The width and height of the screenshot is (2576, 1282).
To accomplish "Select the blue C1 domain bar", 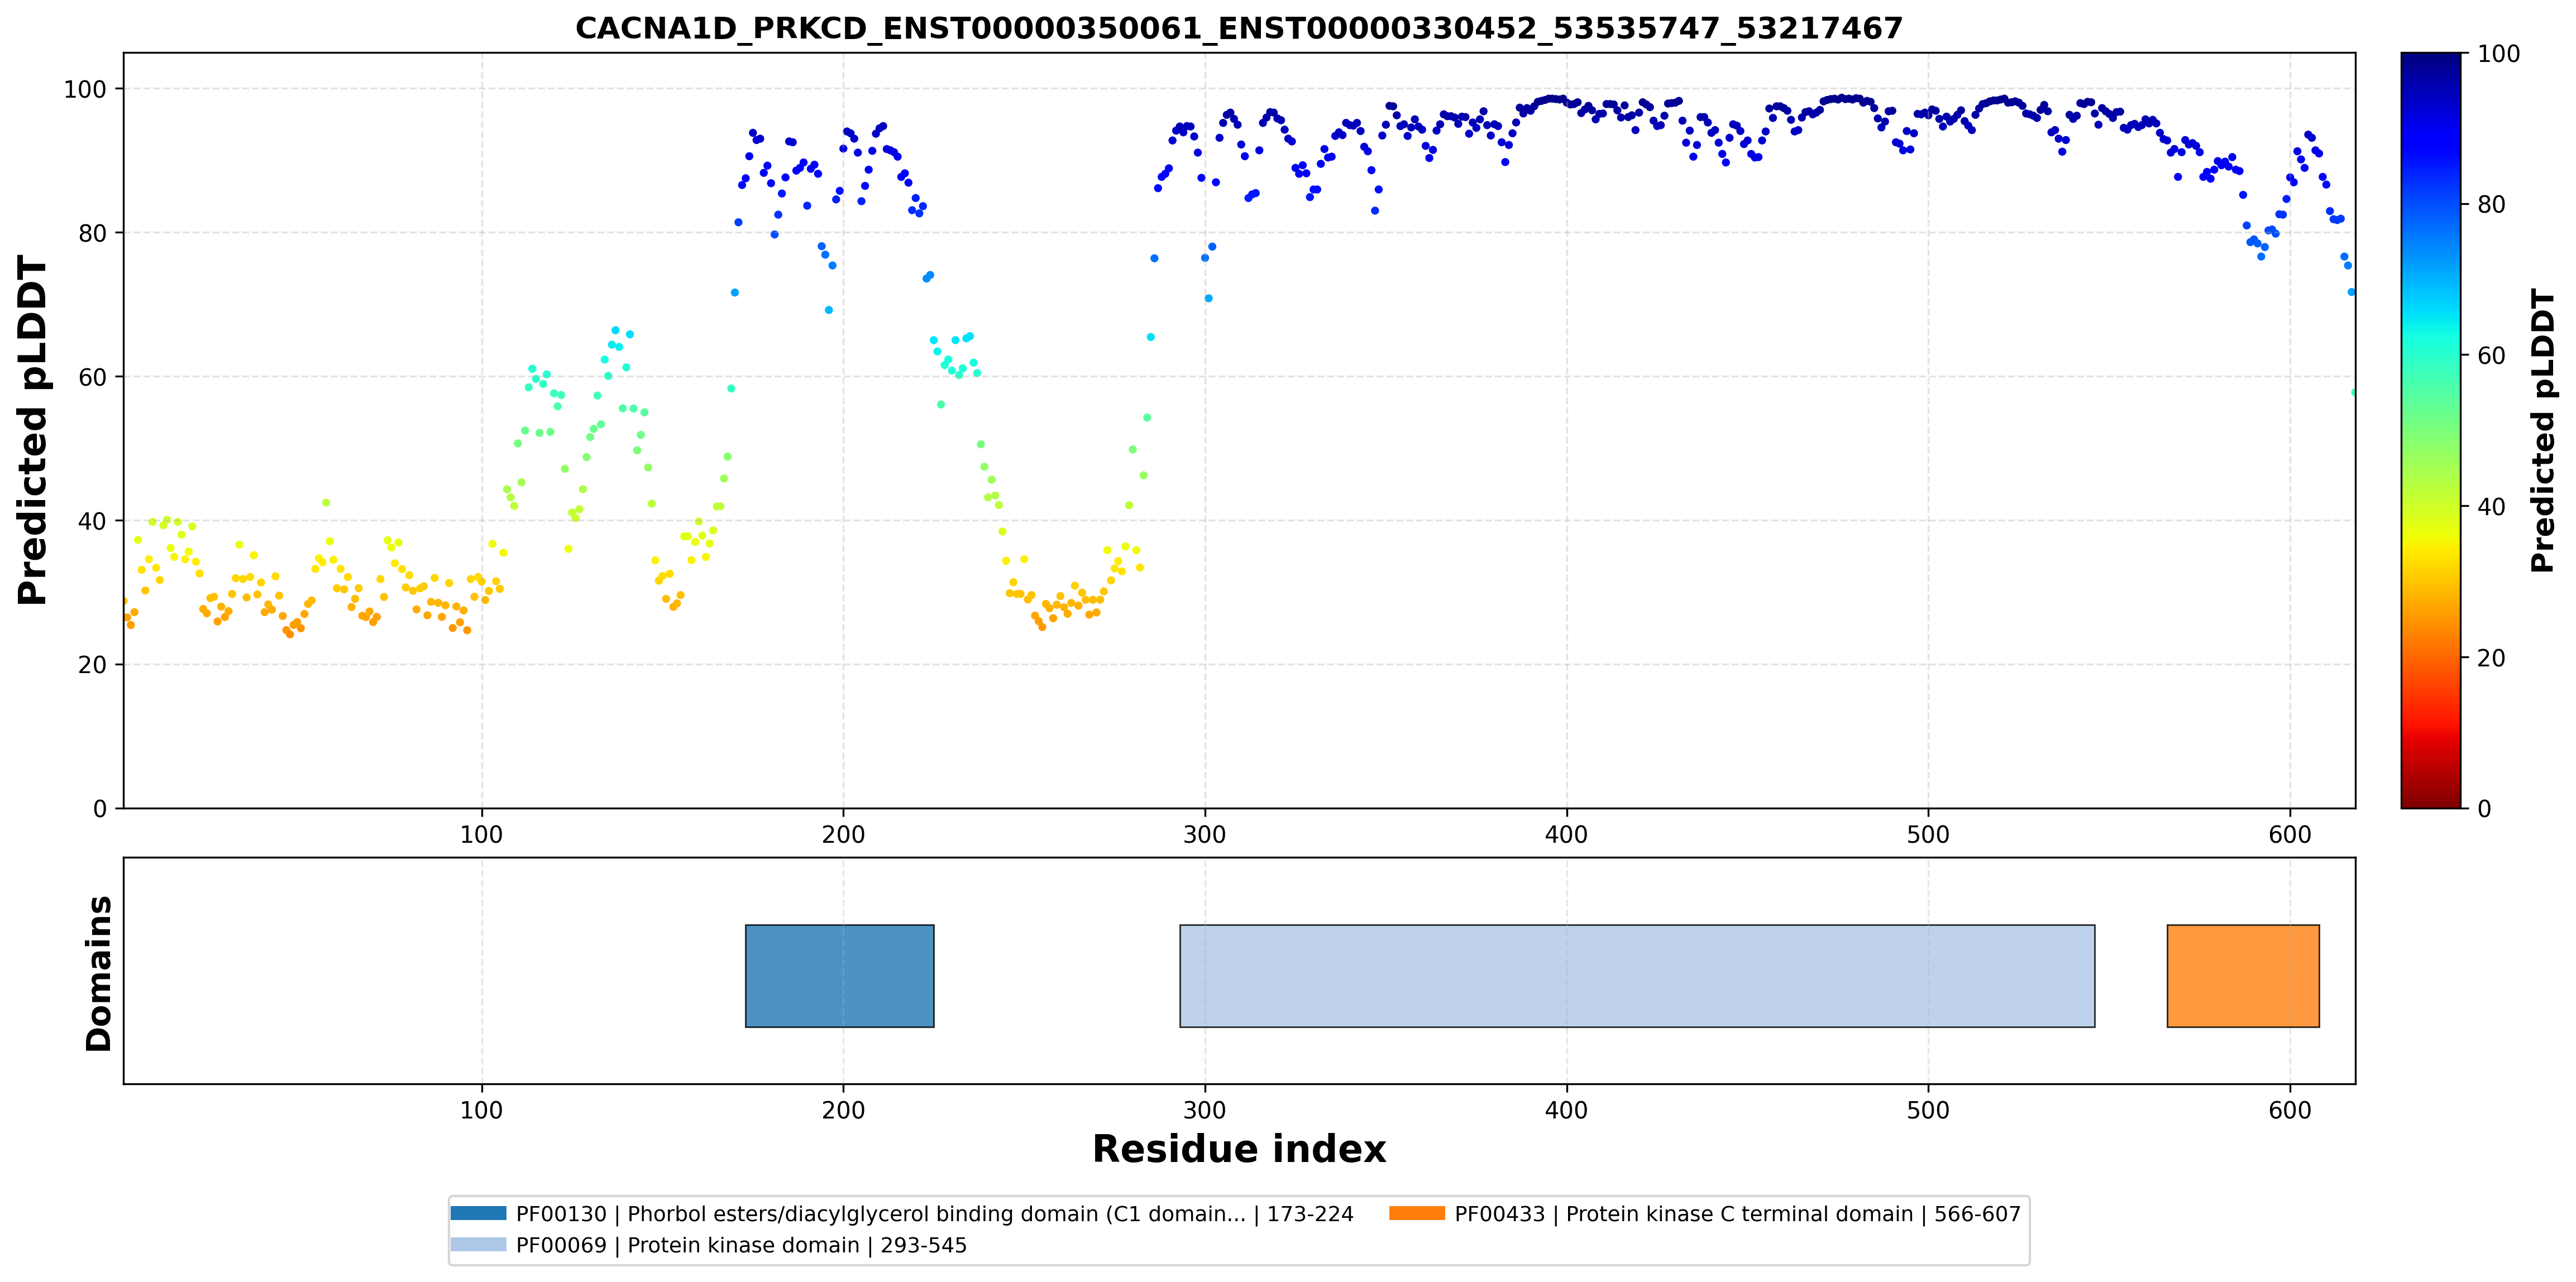I will click(x=840, y=975).
